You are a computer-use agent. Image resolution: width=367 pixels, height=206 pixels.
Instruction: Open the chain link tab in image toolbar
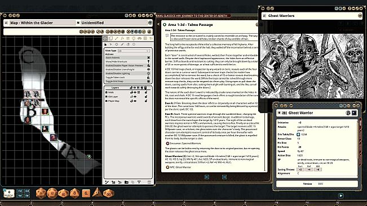coord(139,38)
